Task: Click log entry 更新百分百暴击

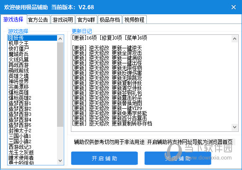Action: point(109,118)
